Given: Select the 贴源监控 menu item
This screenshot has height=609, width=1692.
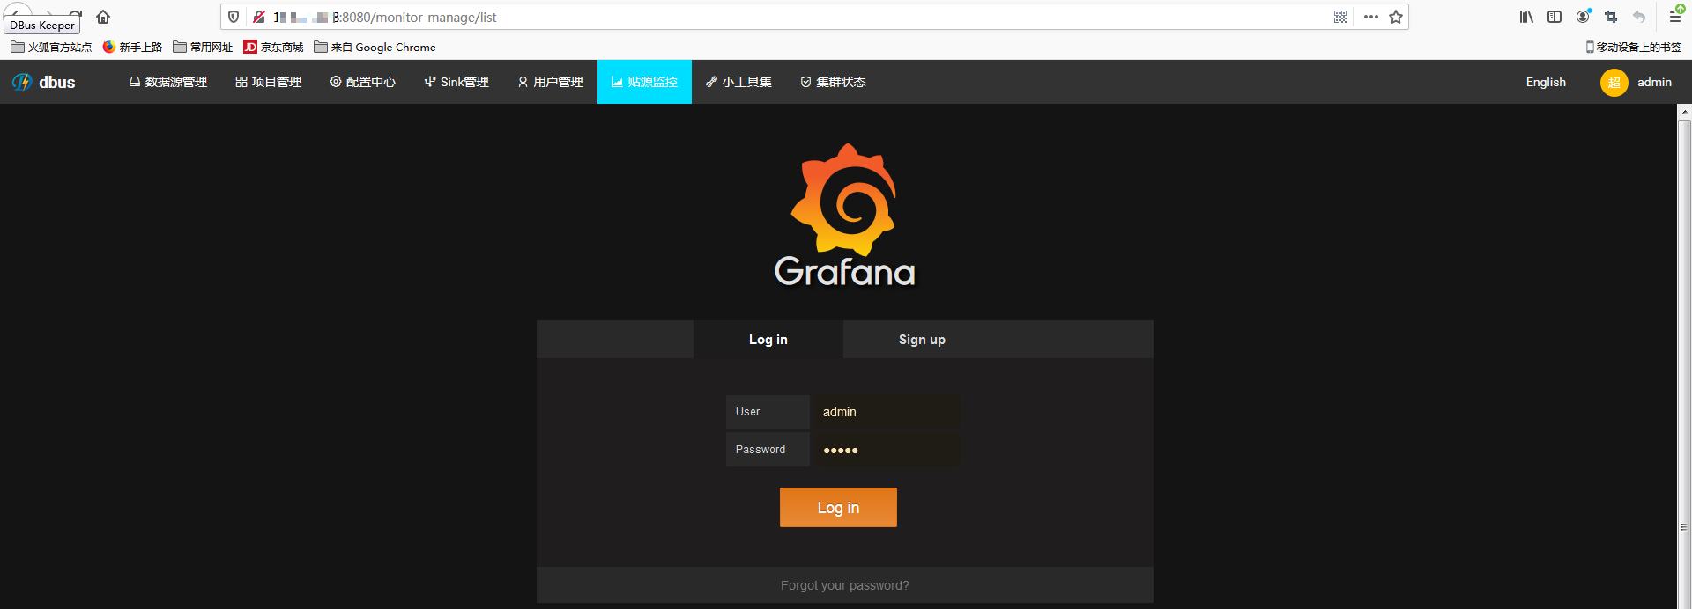Looking at the screenshot, I should coord(644,82).
